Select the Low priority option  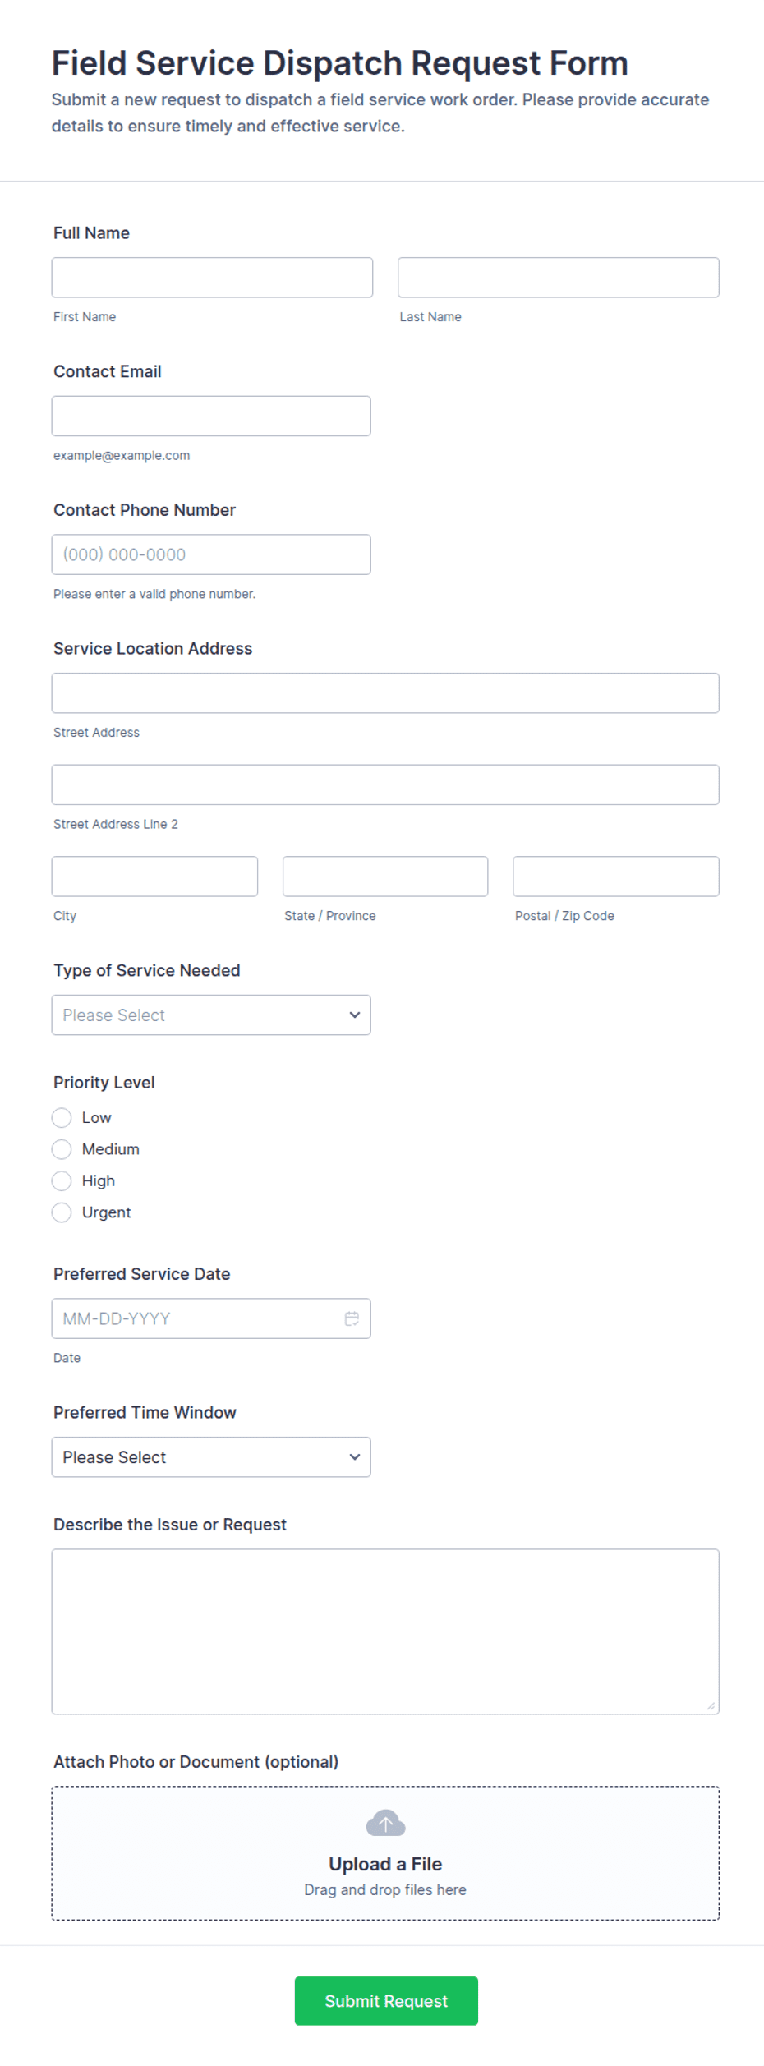point(62,1118)
